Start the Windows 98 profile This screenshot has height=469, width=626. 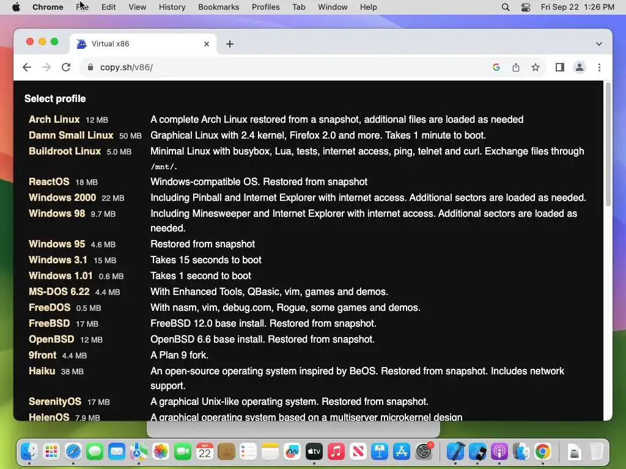[x=57, y=214]
